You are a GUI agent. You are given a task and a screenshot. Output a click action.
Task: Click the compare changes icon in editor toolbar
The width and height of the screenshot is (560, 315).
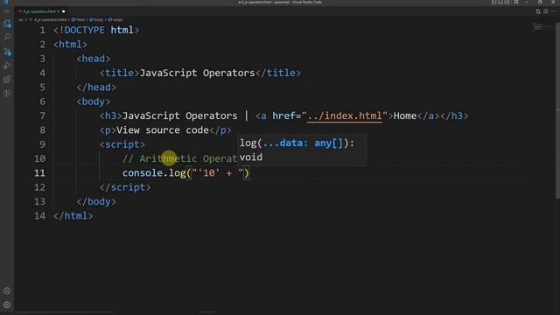click(538, 11)
